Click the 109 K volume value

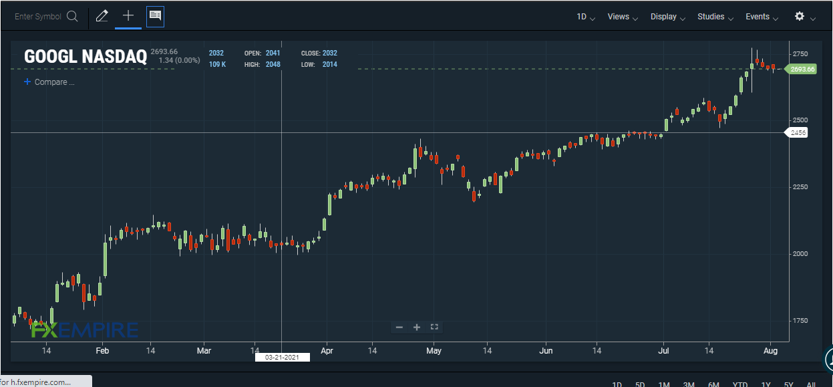coord(217,64)
